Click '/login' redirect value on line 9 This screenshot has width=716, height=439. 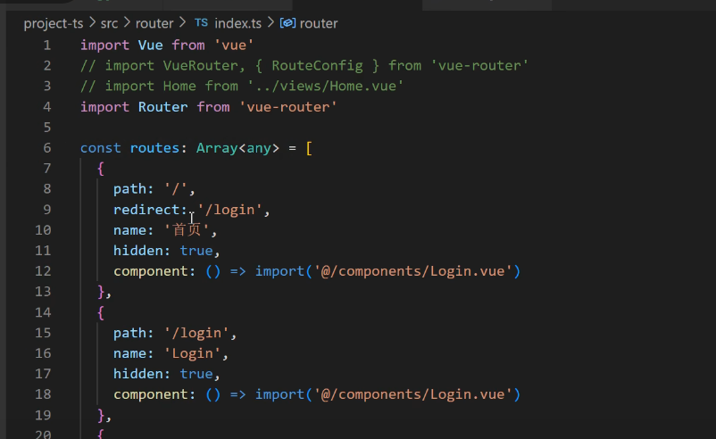coord(229,210)
